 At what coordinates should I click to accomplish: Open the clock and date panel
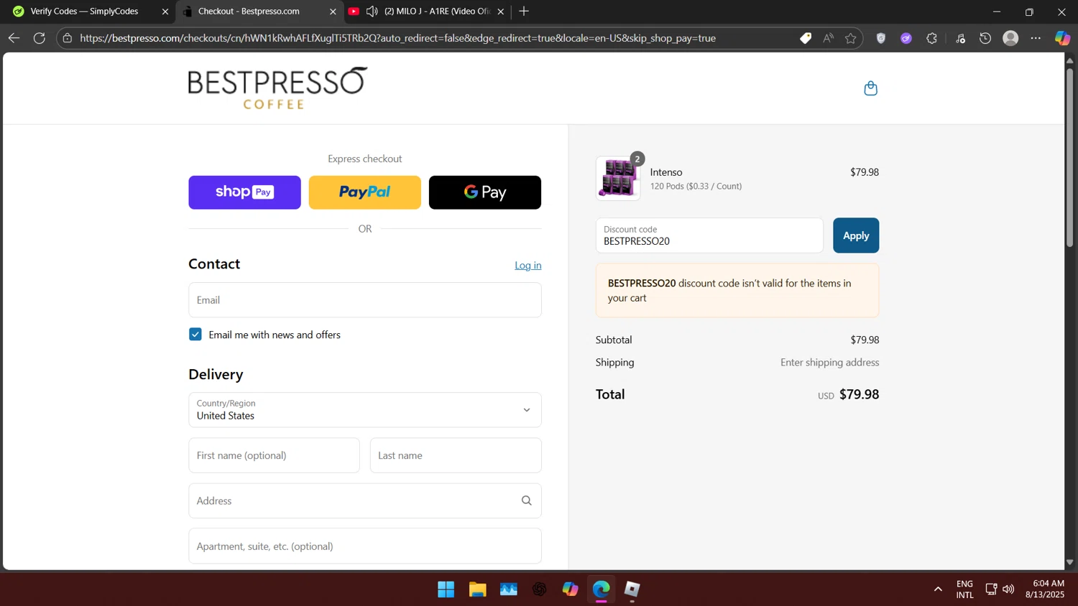pos(1045,589)
